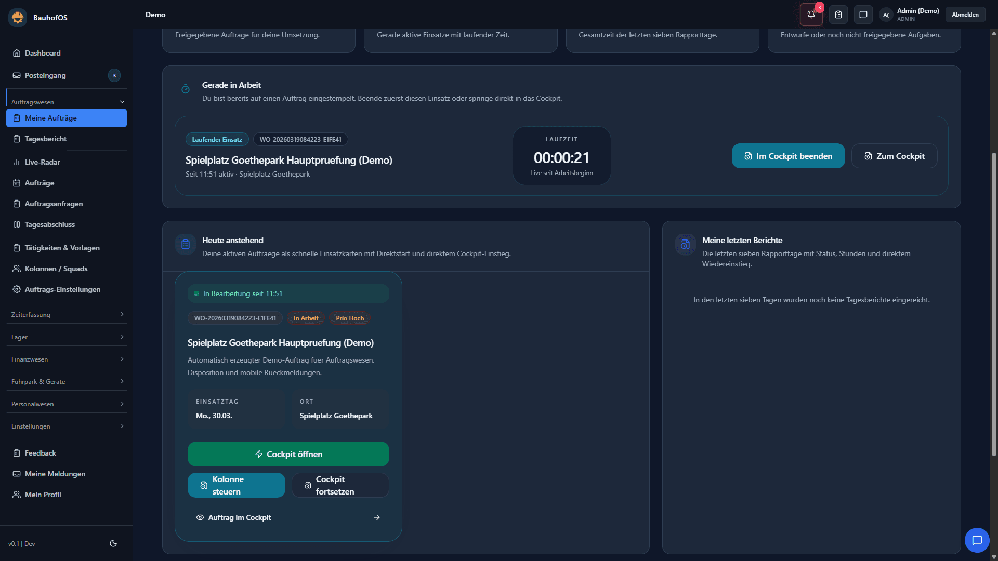The height and width of the screenshot is (561, 998).
Task: Open Auftrag im Cockpit link
Action: click(239, 517)
